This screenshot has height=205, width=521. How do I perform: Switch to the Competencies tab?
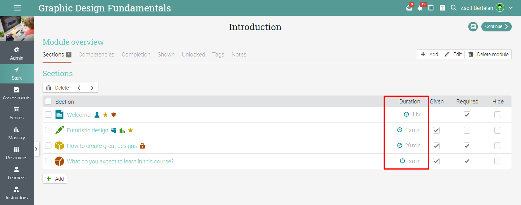pyautogui.click(x=96, y=55)
